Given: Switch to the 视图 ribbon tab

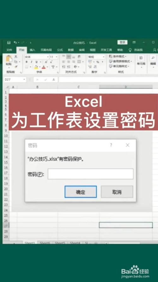Looking at the screenshot, I should point(93,50).
